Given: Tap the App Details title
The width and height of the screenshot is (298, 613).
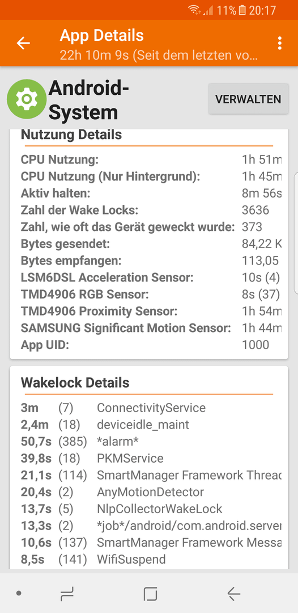Looking at the screenshot, I should [x=102, y=36].
